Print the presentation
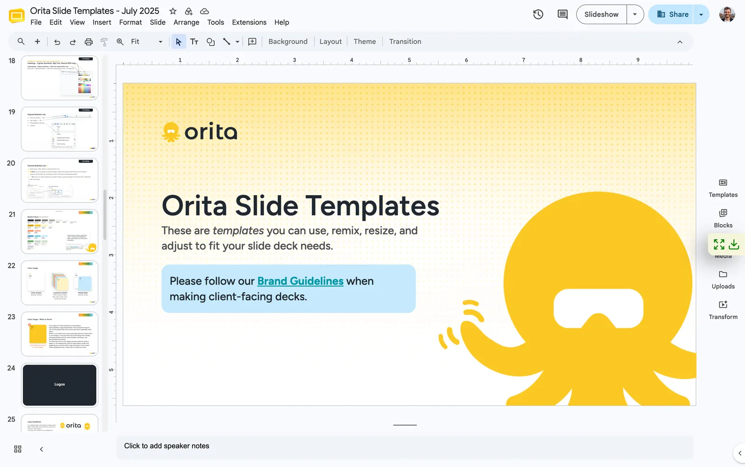Image resolution: width=745 pixels, height=467 pixels. [88, 41]
